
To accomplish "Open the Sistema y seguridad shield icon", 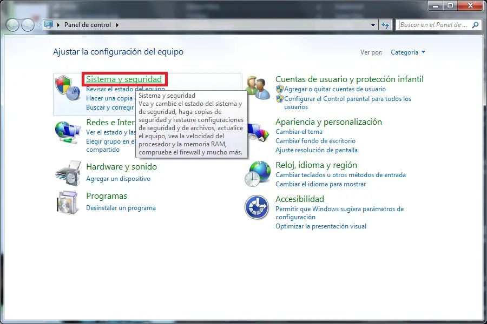I will pos(68,87).
